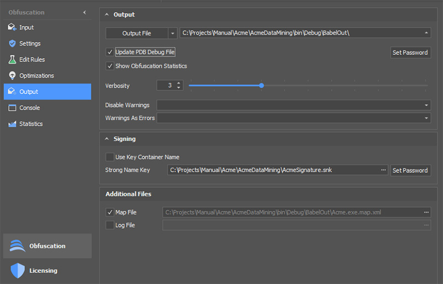Viewport: 443px width, 284px height.
Task: Enable the Log File checkbox
Action: point(110,225)
